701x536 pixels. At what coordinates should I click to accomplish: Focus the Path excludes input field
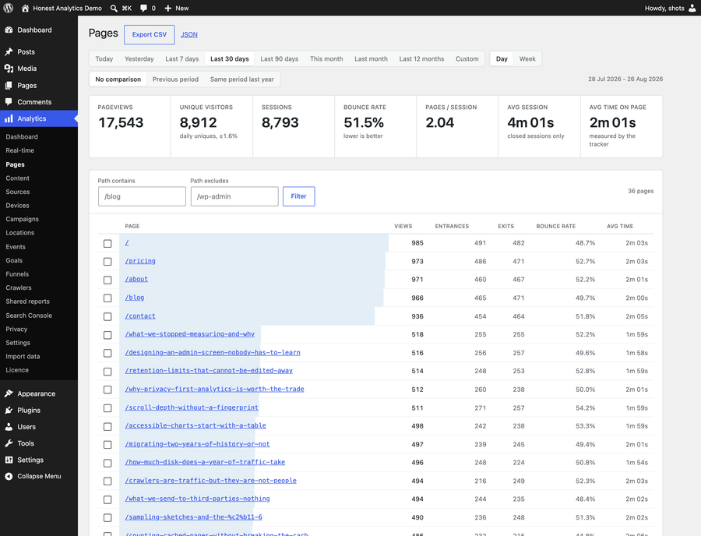click(x=234, y=196)
